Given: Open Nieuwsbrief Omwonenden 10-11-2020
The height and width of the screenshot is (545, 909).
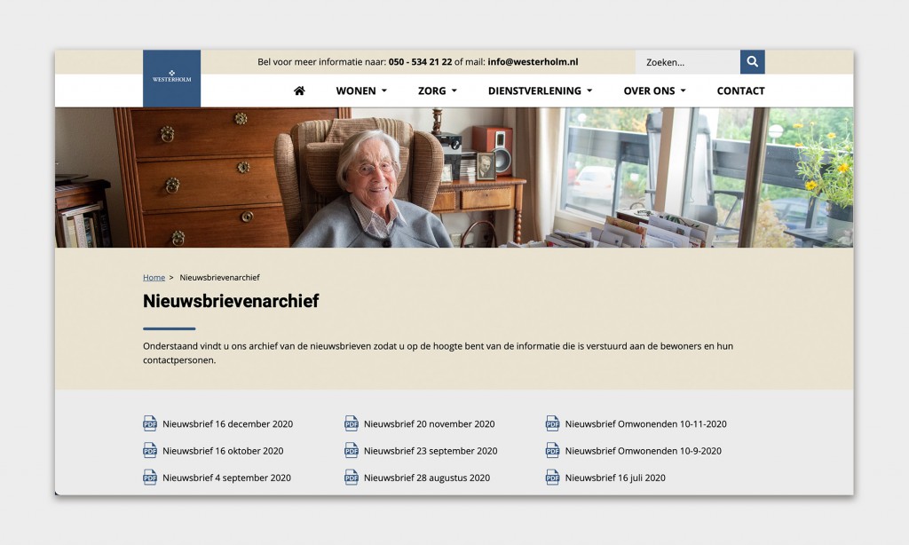Looking at the screenshot, I should click(x=646, y=423).
